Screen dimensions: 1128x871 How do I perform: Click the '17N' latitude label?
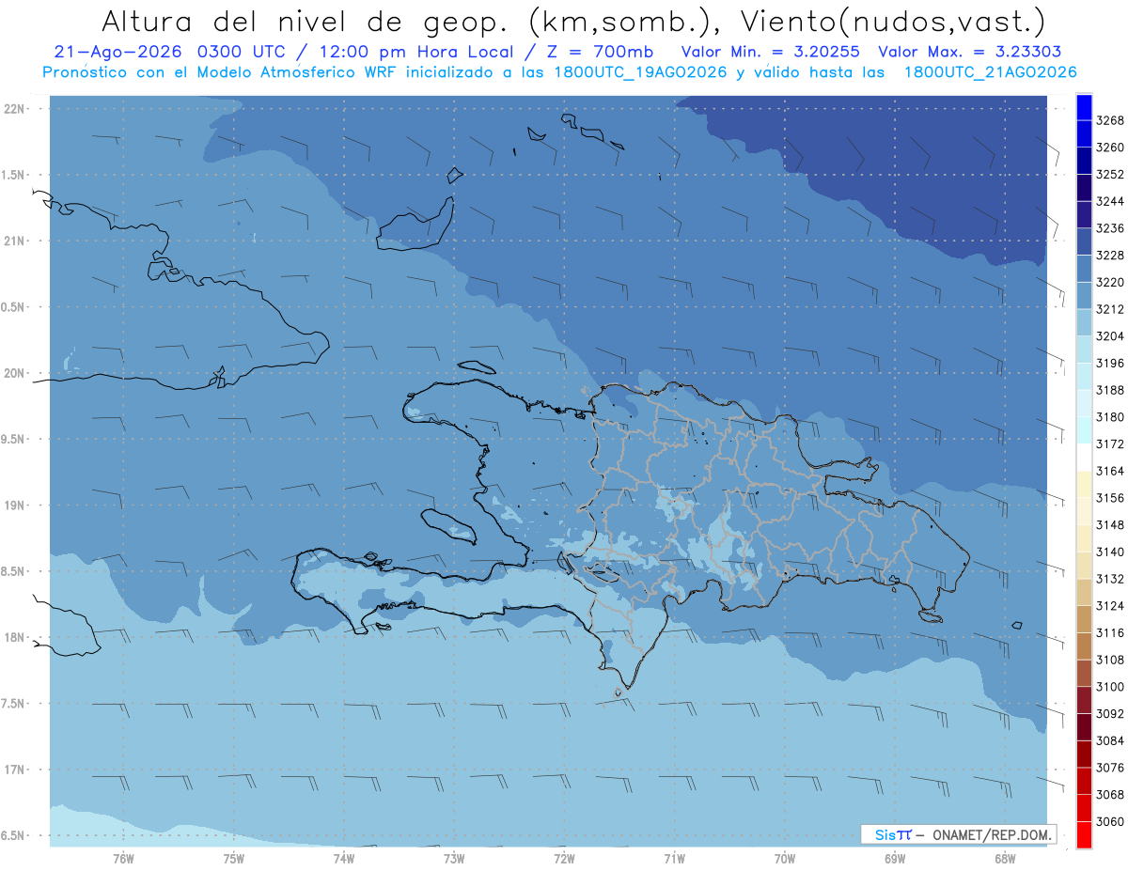(14, 770)
